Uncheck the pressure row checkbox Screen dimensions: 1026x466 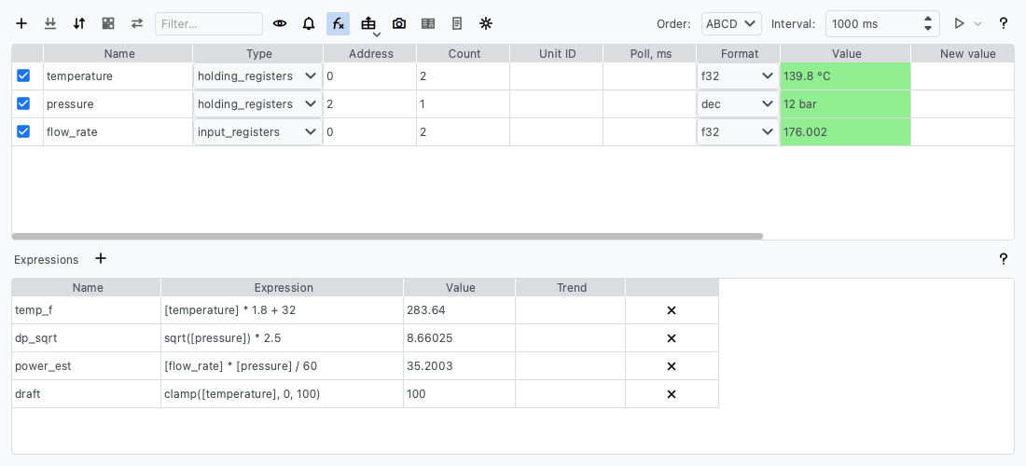(23, 104)
